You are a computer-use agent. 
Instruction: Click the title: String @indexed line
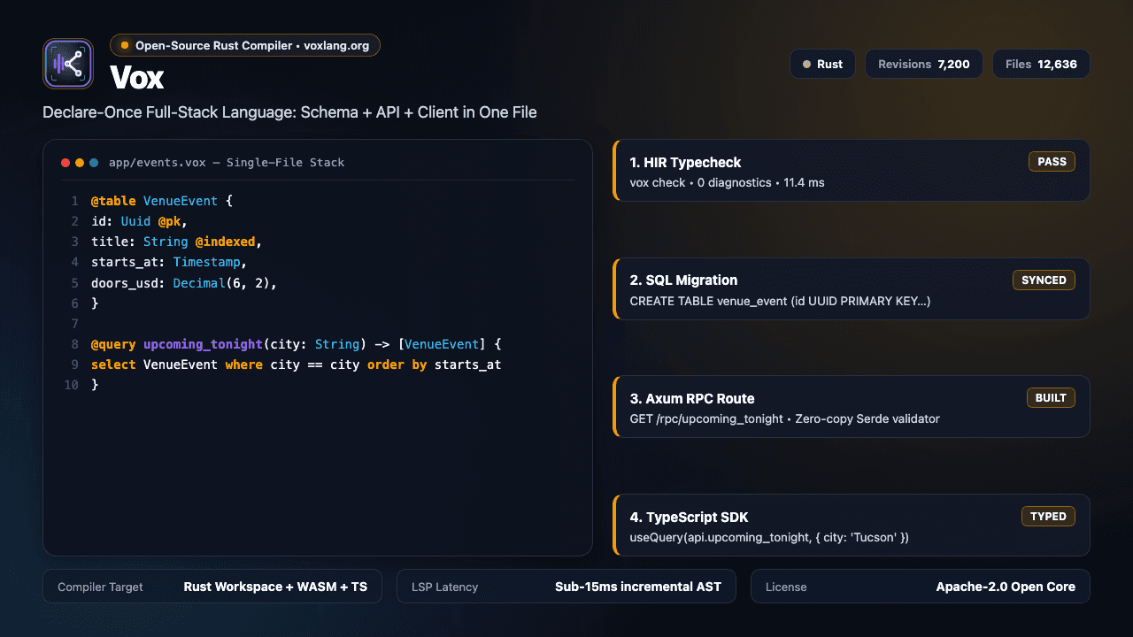tap(177, 242)
